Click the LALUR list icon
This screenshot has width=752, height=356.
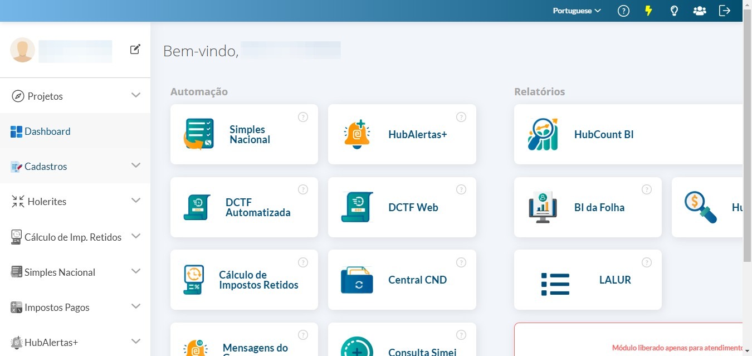555,284
